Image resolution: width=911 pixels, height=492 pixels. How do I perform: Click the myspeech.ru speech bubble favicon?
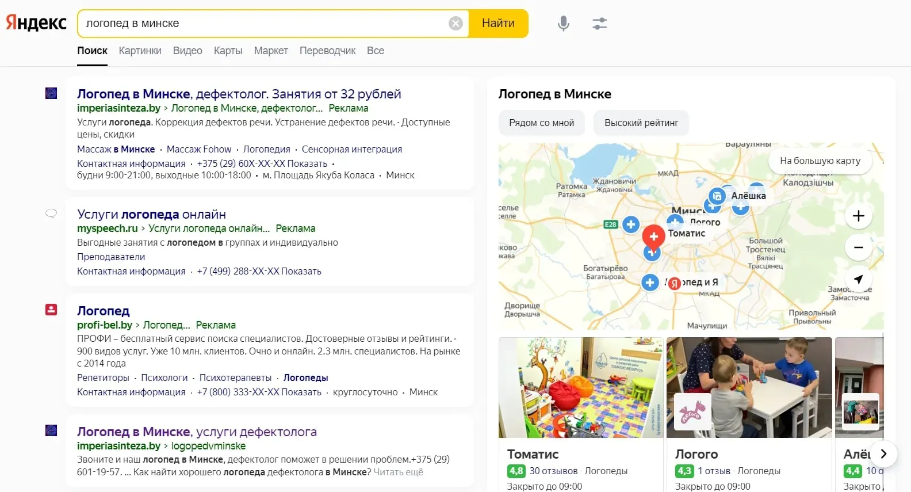51,213
